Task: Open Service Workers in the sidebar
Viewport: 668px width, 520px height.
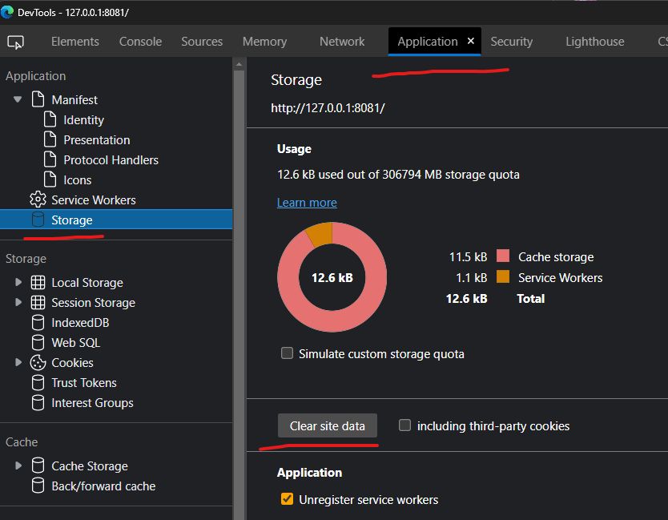Action: (x=93, y=200)
